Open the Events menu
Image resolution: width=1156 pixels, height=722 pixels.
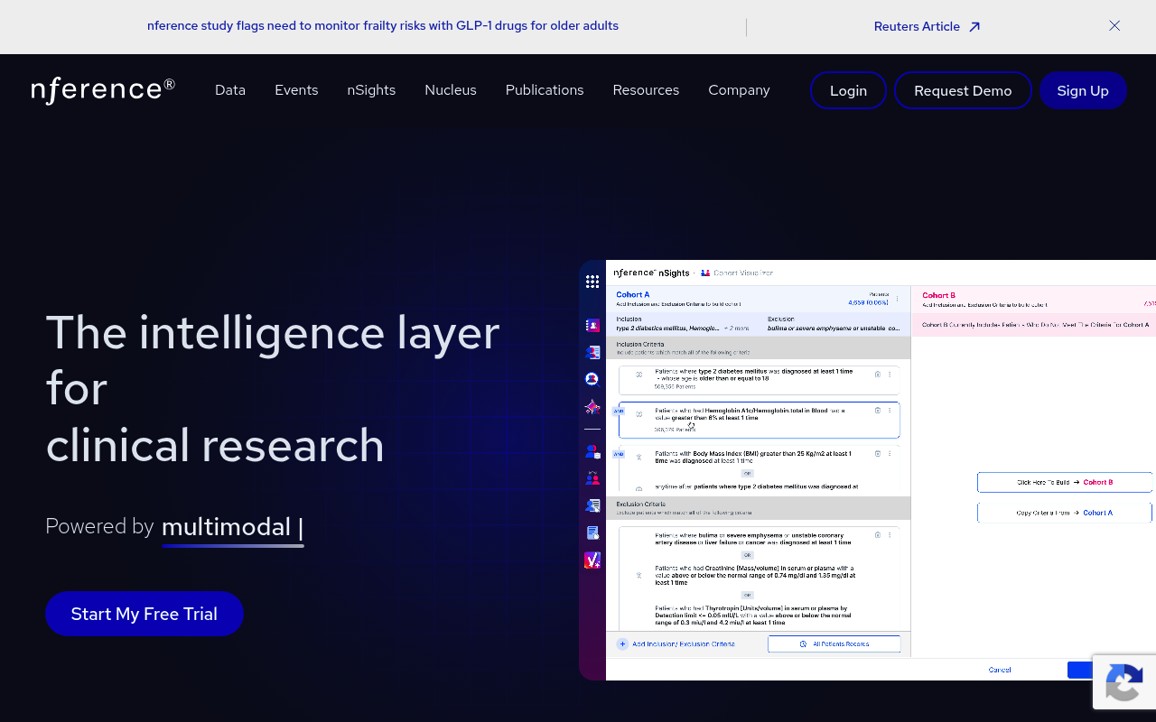296,90
